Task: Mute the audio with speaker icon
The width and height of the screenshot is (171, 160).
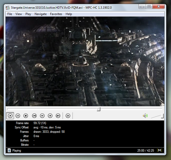Action: coord(145,116)
